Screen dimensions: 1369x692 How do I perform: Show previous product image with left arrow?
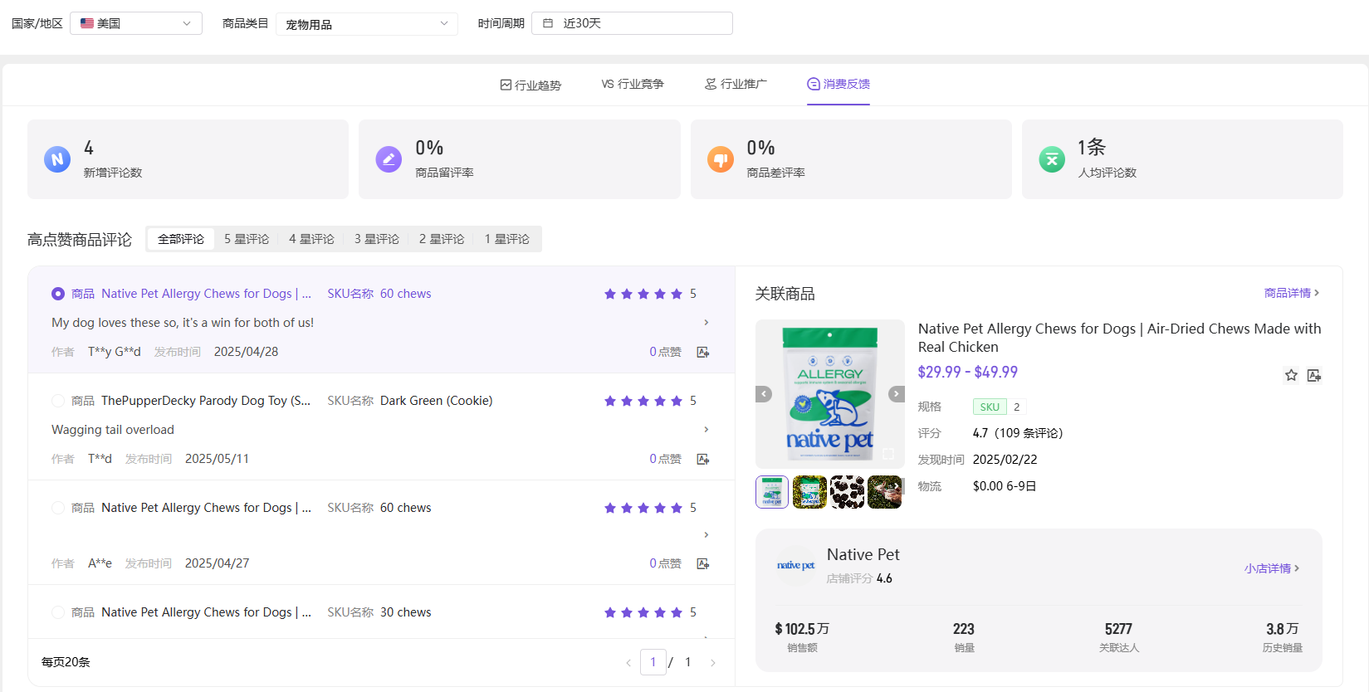pyautogui.click(x=765, y=394)
